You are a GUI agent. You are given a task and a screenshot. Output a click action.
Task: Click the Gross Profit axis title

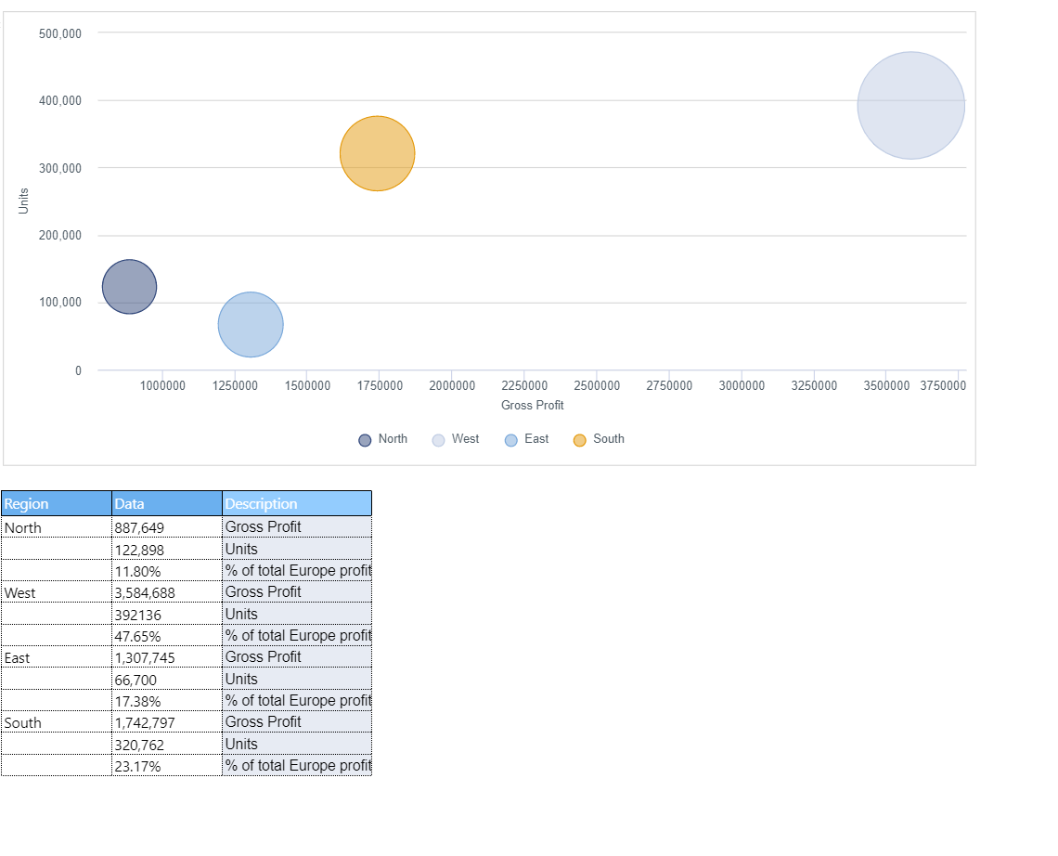pyautogui.click(x=532, y=405)
